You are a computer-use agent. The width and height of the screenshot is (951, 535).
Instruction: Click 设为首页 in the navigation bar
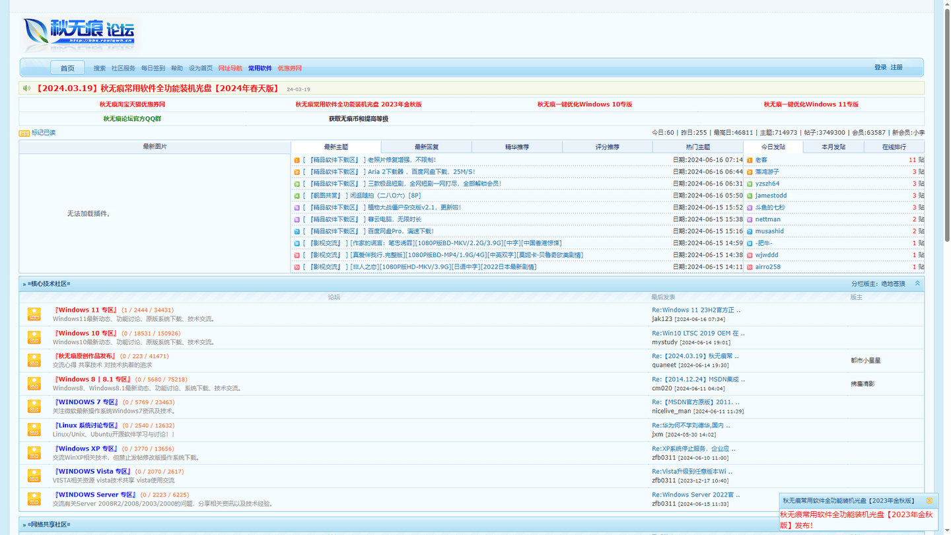pyautogui.click(x=201, y=69)
